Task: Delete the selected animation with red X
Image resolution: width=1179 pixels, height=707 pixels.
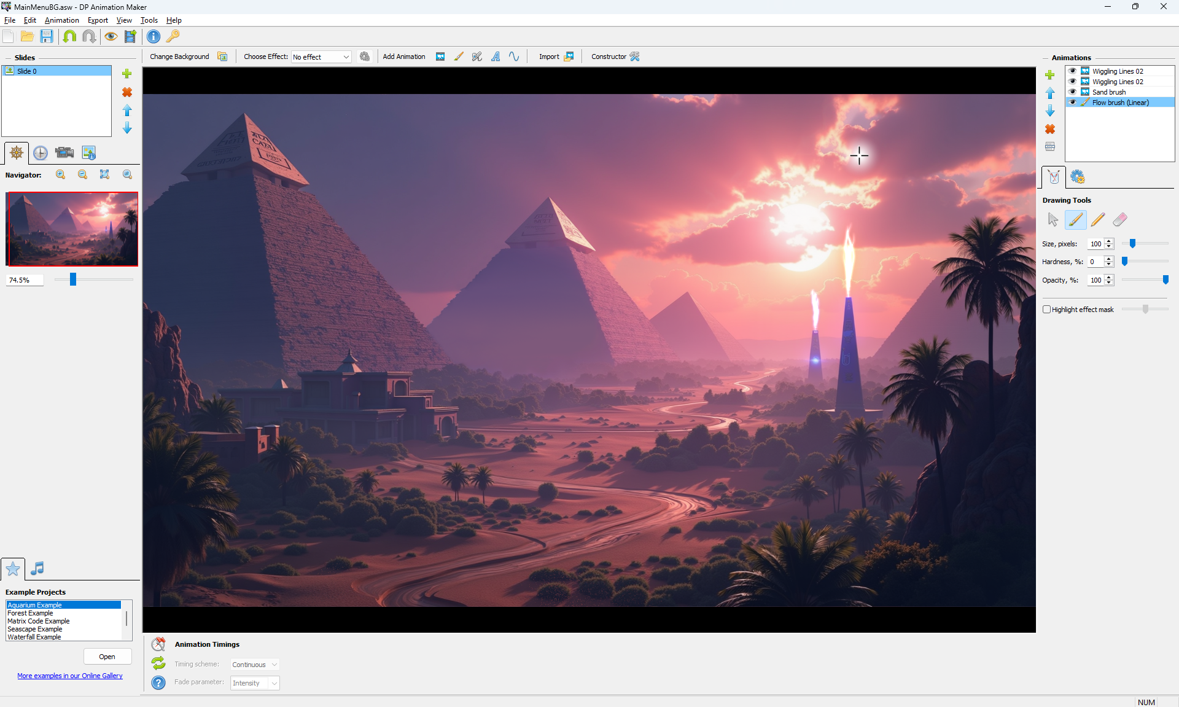Action: click(1050, 129)
